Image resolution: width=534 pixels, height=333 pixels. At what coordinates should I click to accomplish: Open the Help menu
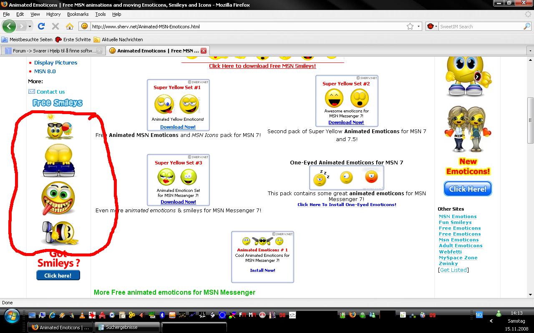[x=117, y=14]
